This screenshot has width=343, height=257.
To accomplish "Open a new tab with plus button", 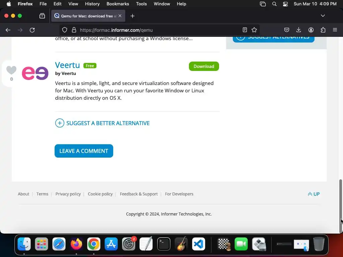I will coord(132,16).
